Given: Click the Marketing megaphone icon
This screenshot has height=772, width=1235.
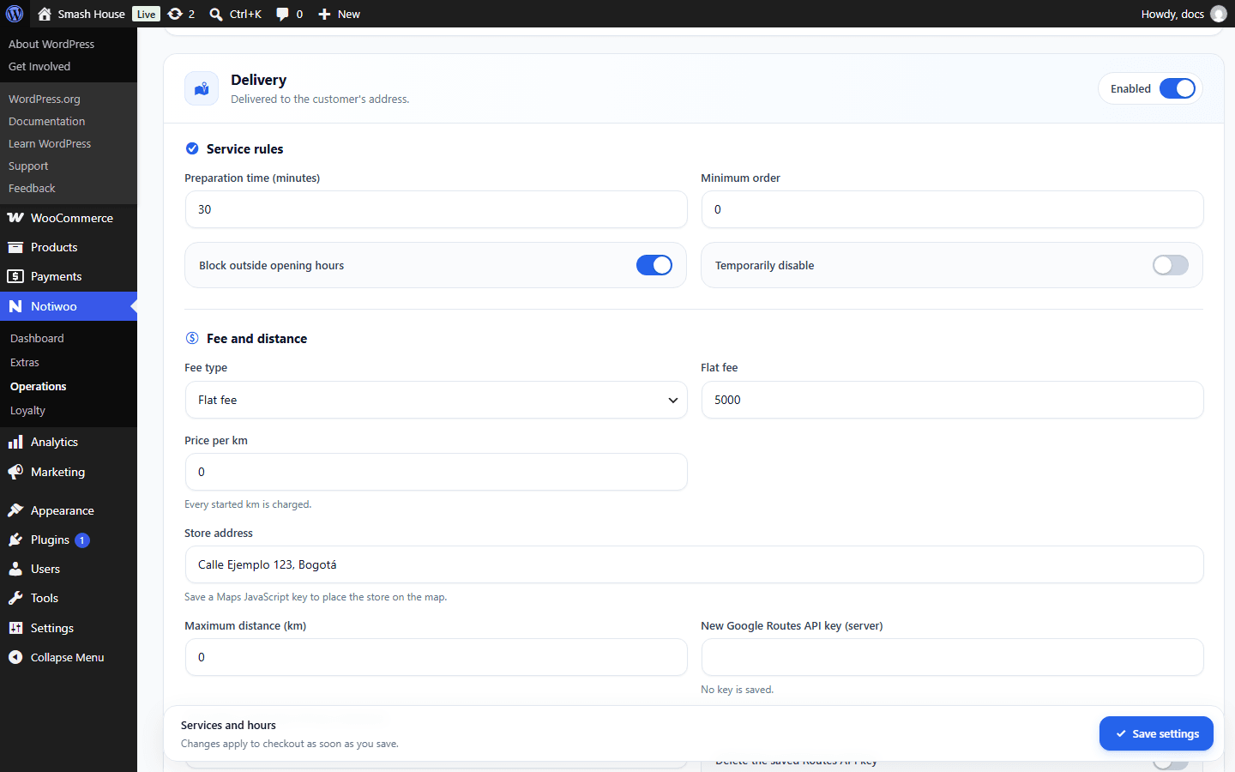Looking at the screenshot, I should [x=15, y=472].
